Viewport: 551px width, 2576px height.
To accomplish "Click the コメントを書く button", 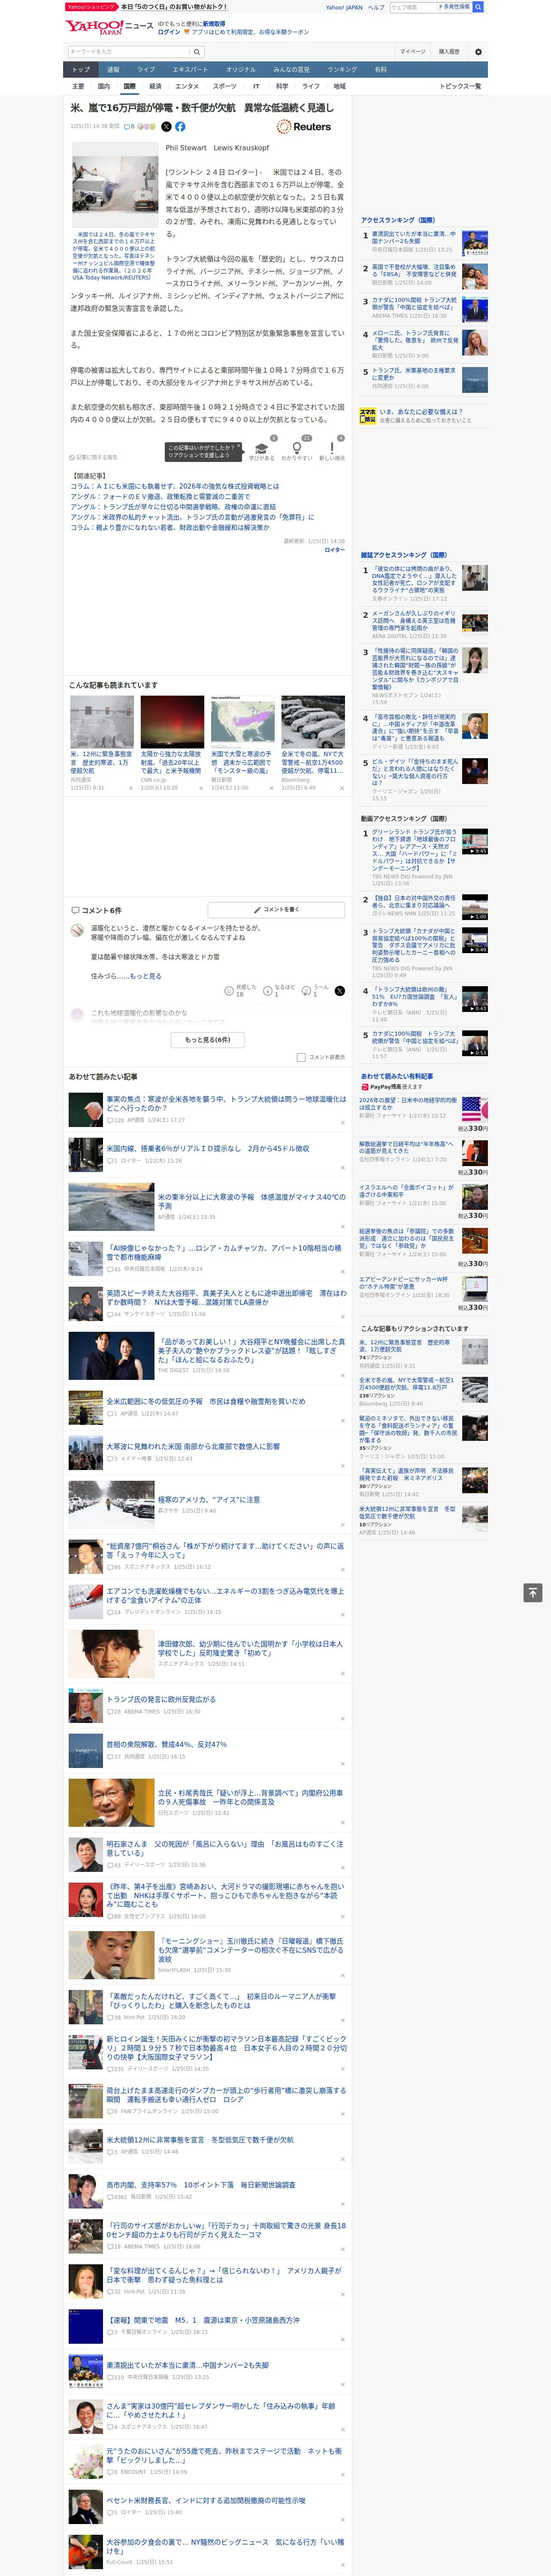I will 276,910.
